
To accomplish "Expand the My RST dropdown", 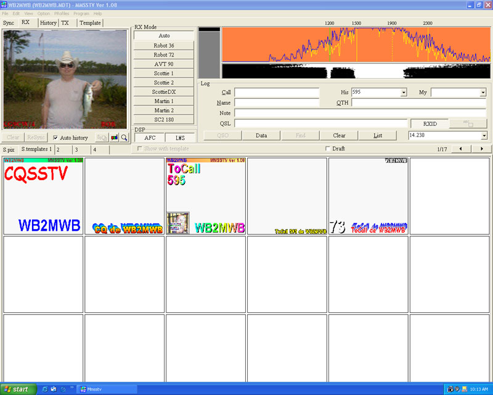I will tap(483, 93).
